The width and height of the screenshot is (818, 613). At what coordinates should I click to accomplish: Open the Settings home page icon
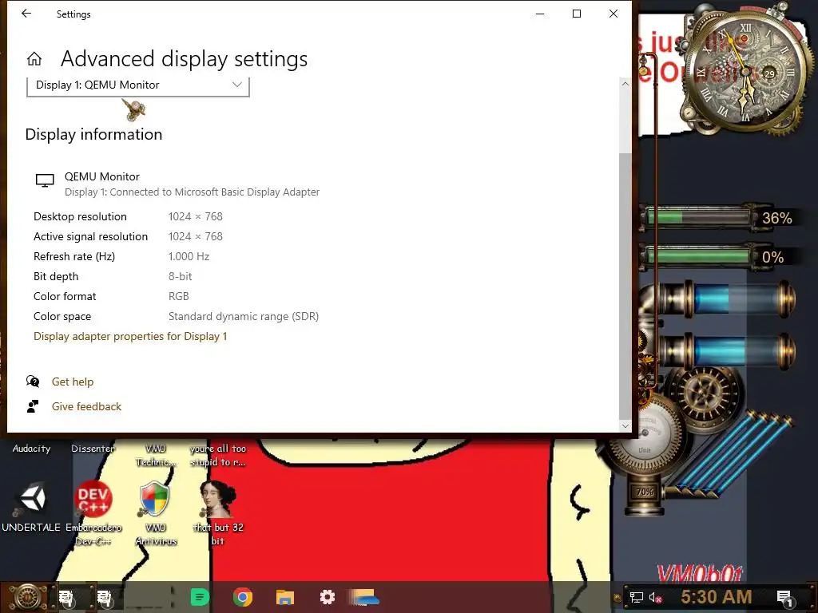[34, 59]
